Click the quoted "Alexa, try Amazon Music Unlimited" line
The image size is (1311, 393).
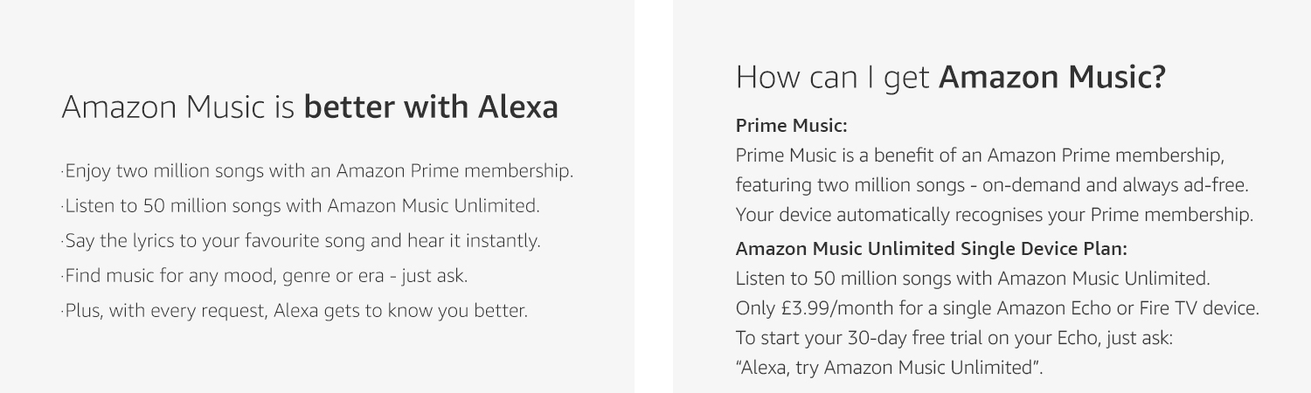(890, 368)
